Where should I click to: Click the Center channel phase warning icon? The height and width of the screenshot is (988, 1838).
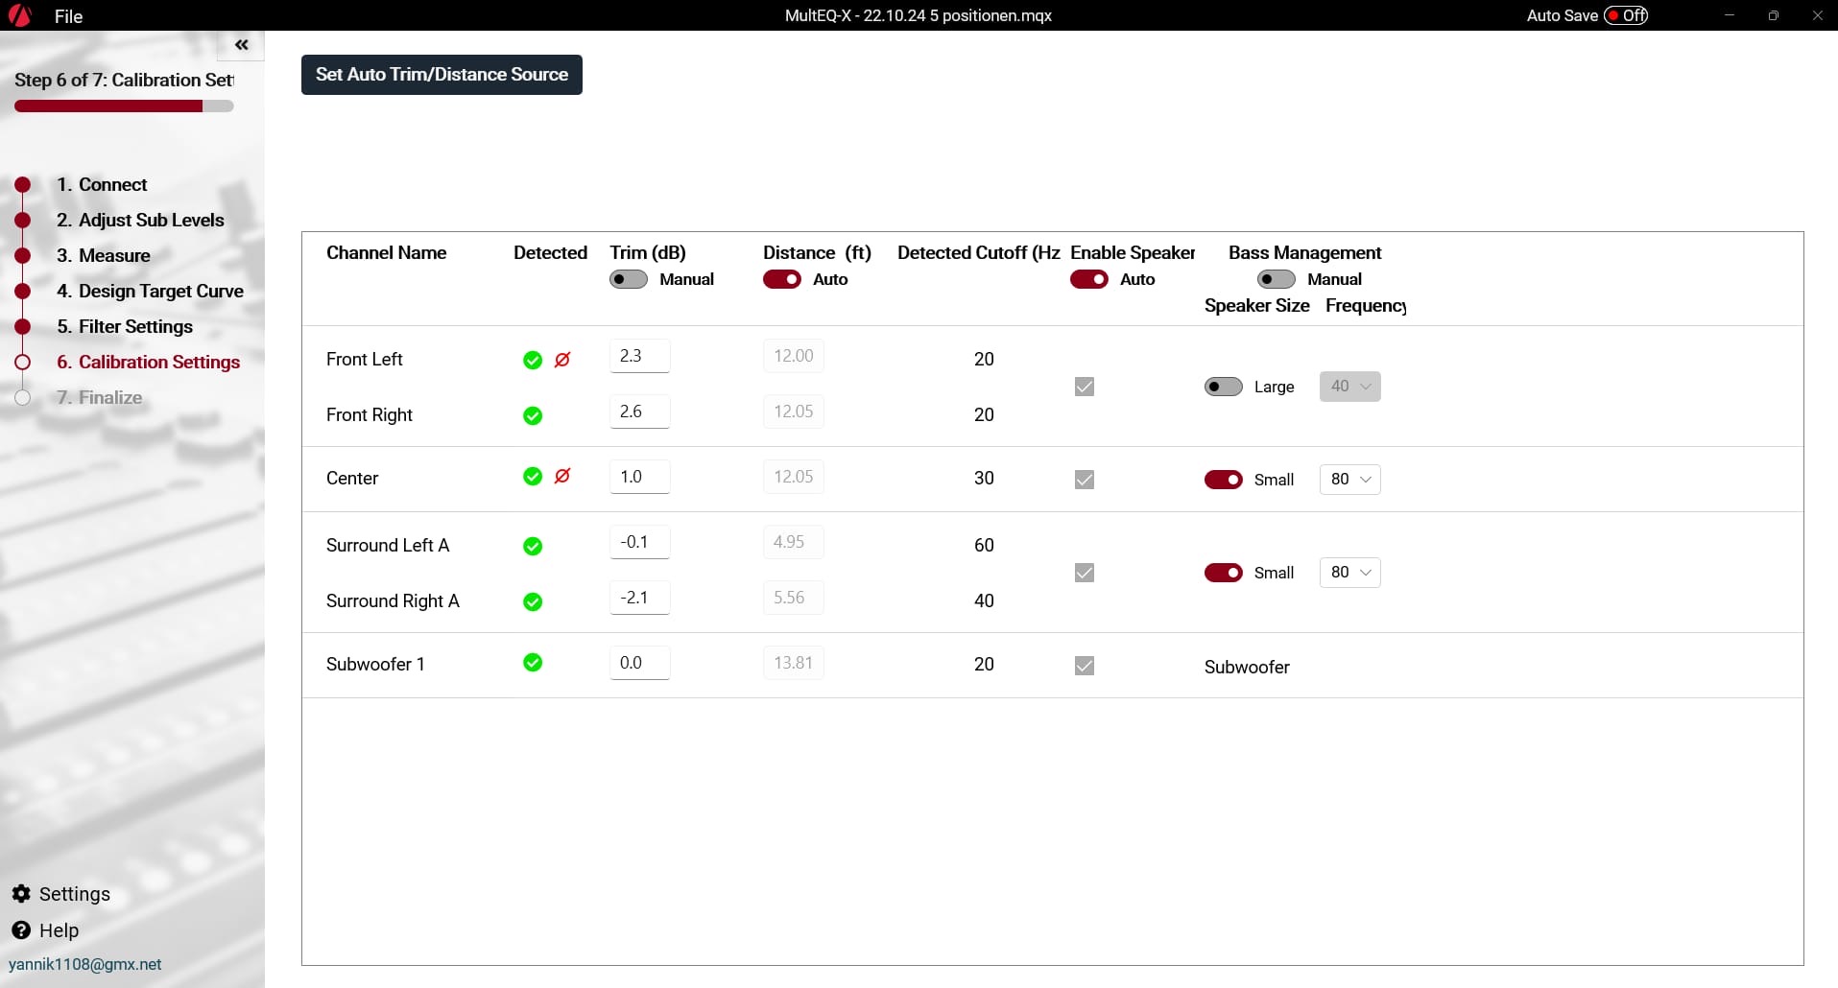562,476
